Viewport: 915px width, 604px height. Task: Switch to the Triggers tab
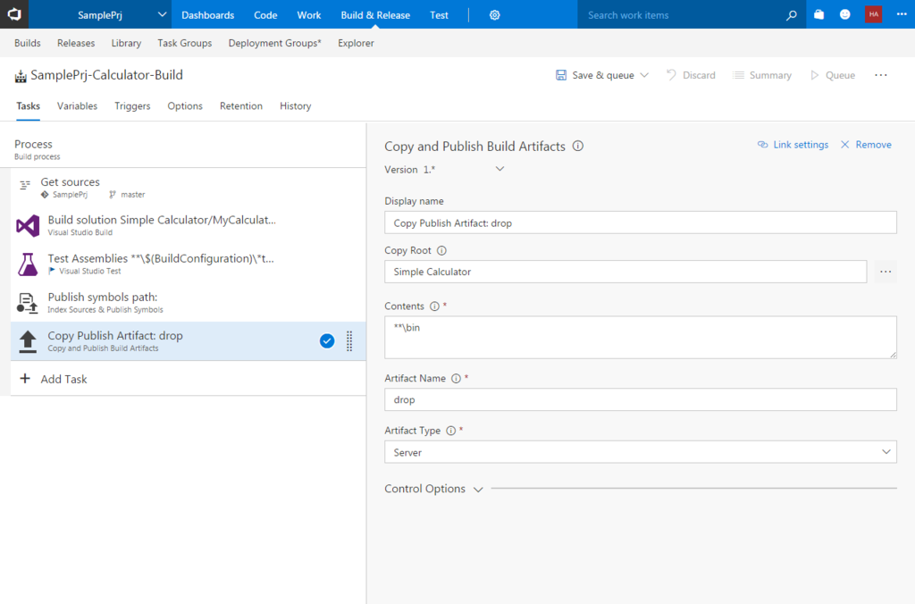click(132, 106)
